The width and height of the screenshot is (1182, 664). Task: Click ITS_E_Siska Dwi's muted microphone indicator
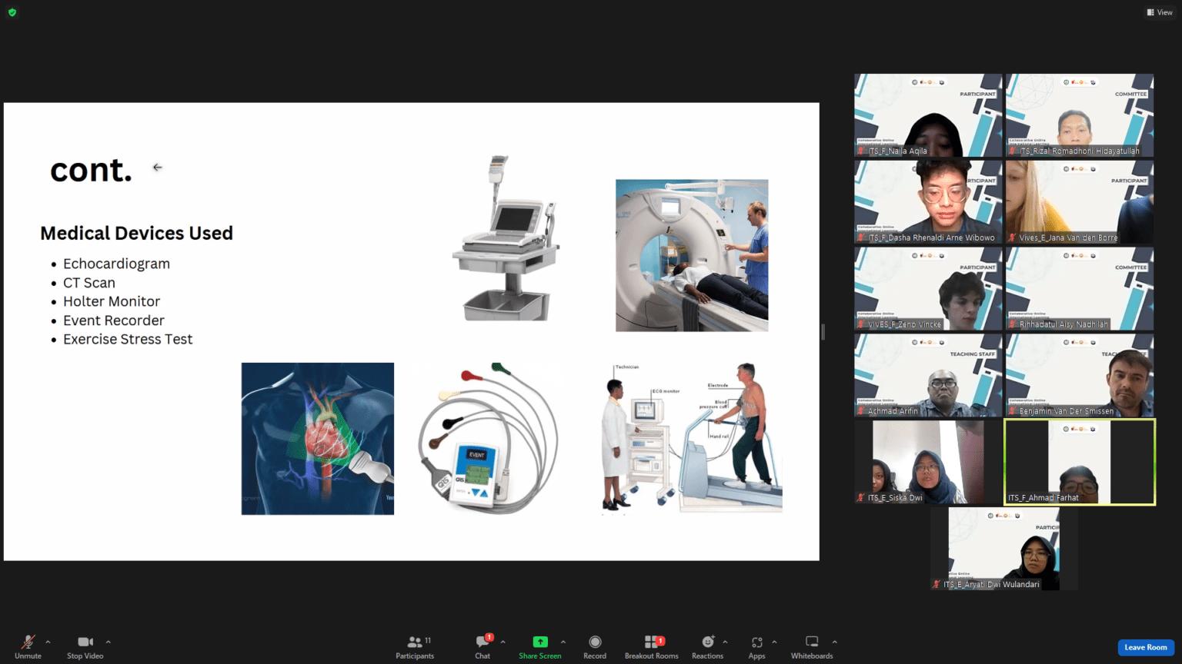tap(860, 497)
